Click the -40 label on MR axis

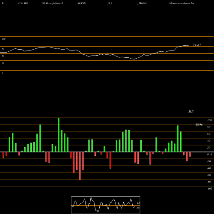209,168
